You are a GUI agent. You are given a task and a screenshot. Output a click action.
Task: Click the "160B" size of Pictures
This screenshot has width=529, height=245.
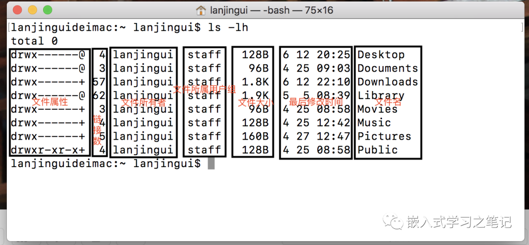[x=255, y=136]
